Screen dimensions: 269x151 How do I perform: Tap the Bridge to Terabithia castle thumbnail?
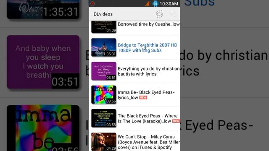point(104,47)
